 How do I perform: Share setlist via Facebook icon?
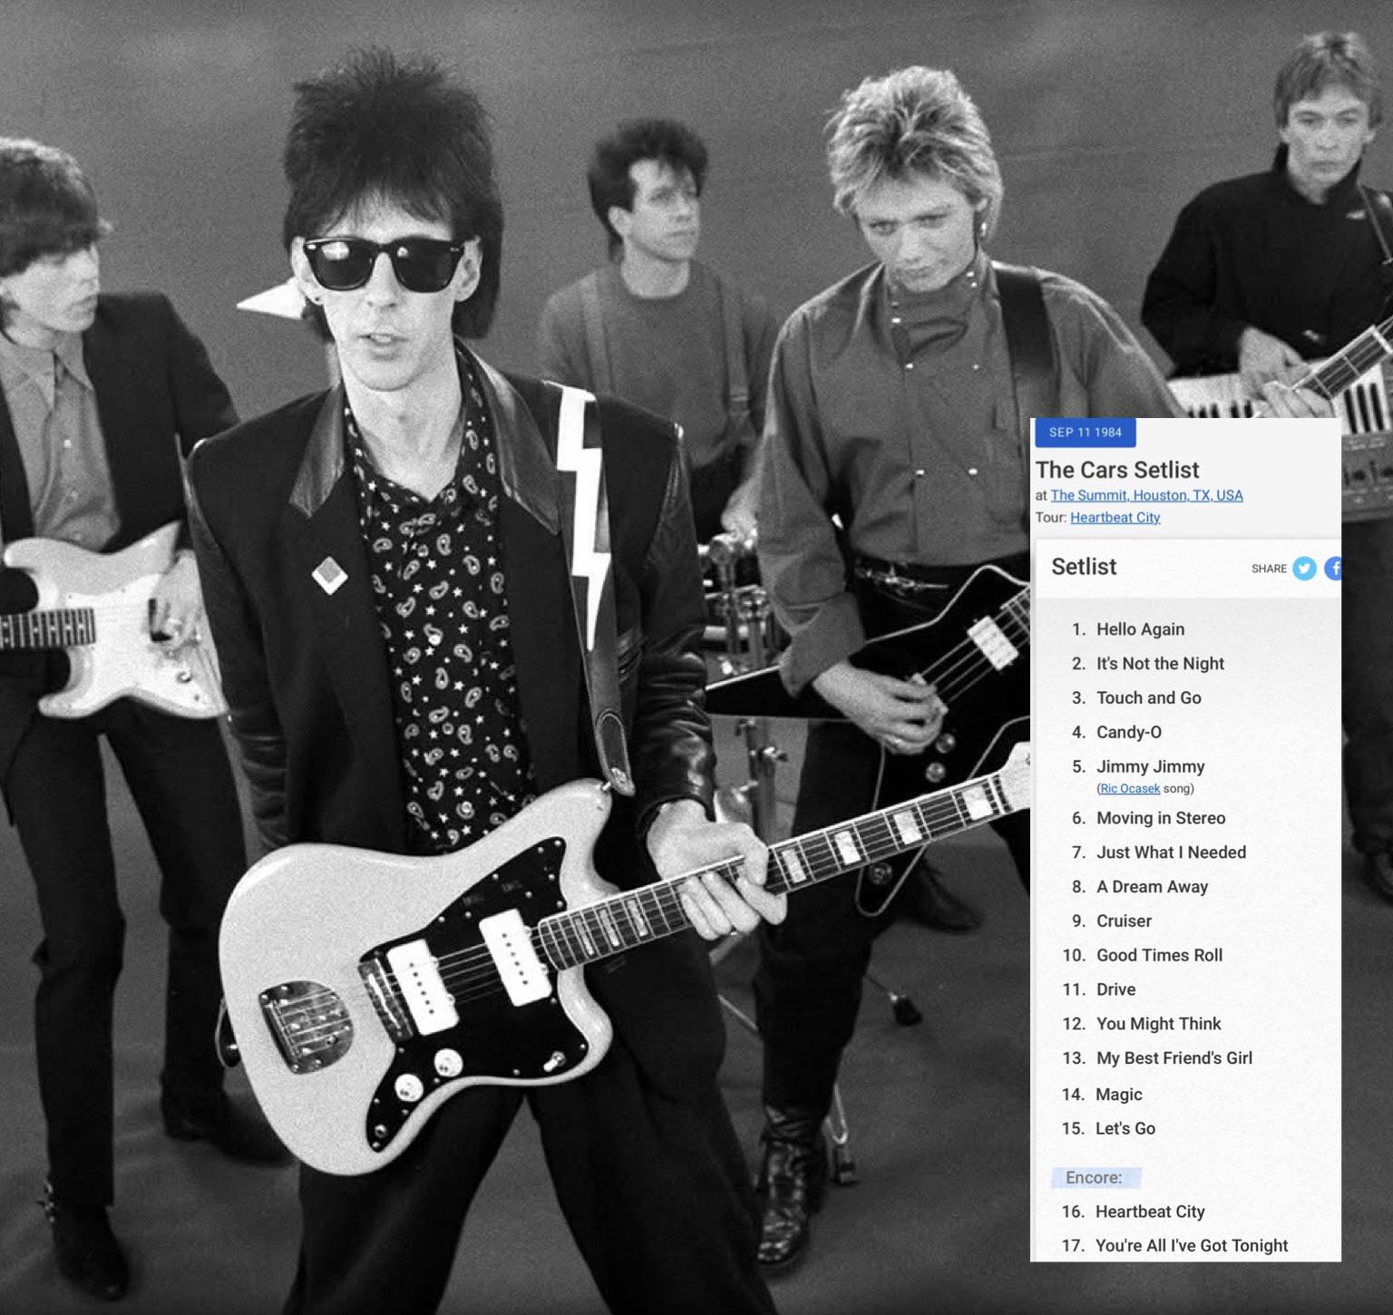point(1333,569)
